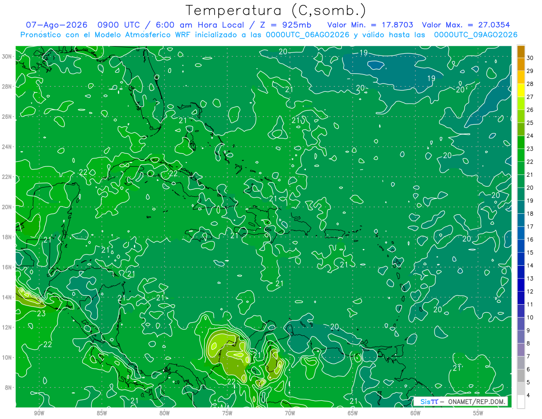Click the "Valor Min. = 17.8703" value
Image resolution: width=542 pixels, height=419 pixels.
point(370,25)
